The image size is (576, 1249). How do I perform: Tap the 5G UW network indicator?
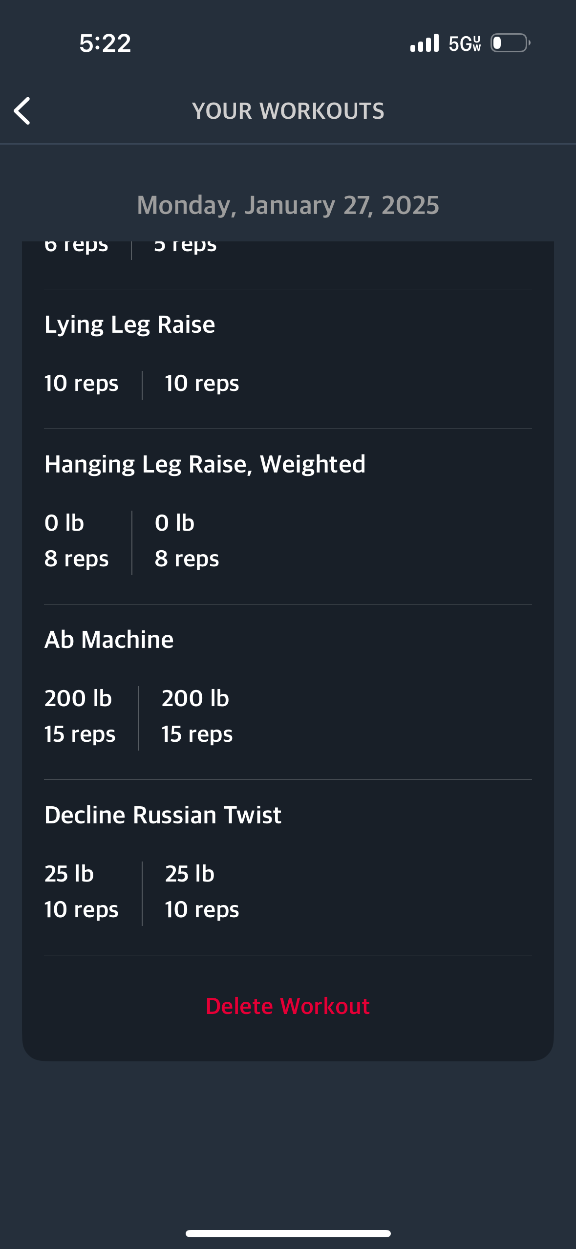[465, 43]
